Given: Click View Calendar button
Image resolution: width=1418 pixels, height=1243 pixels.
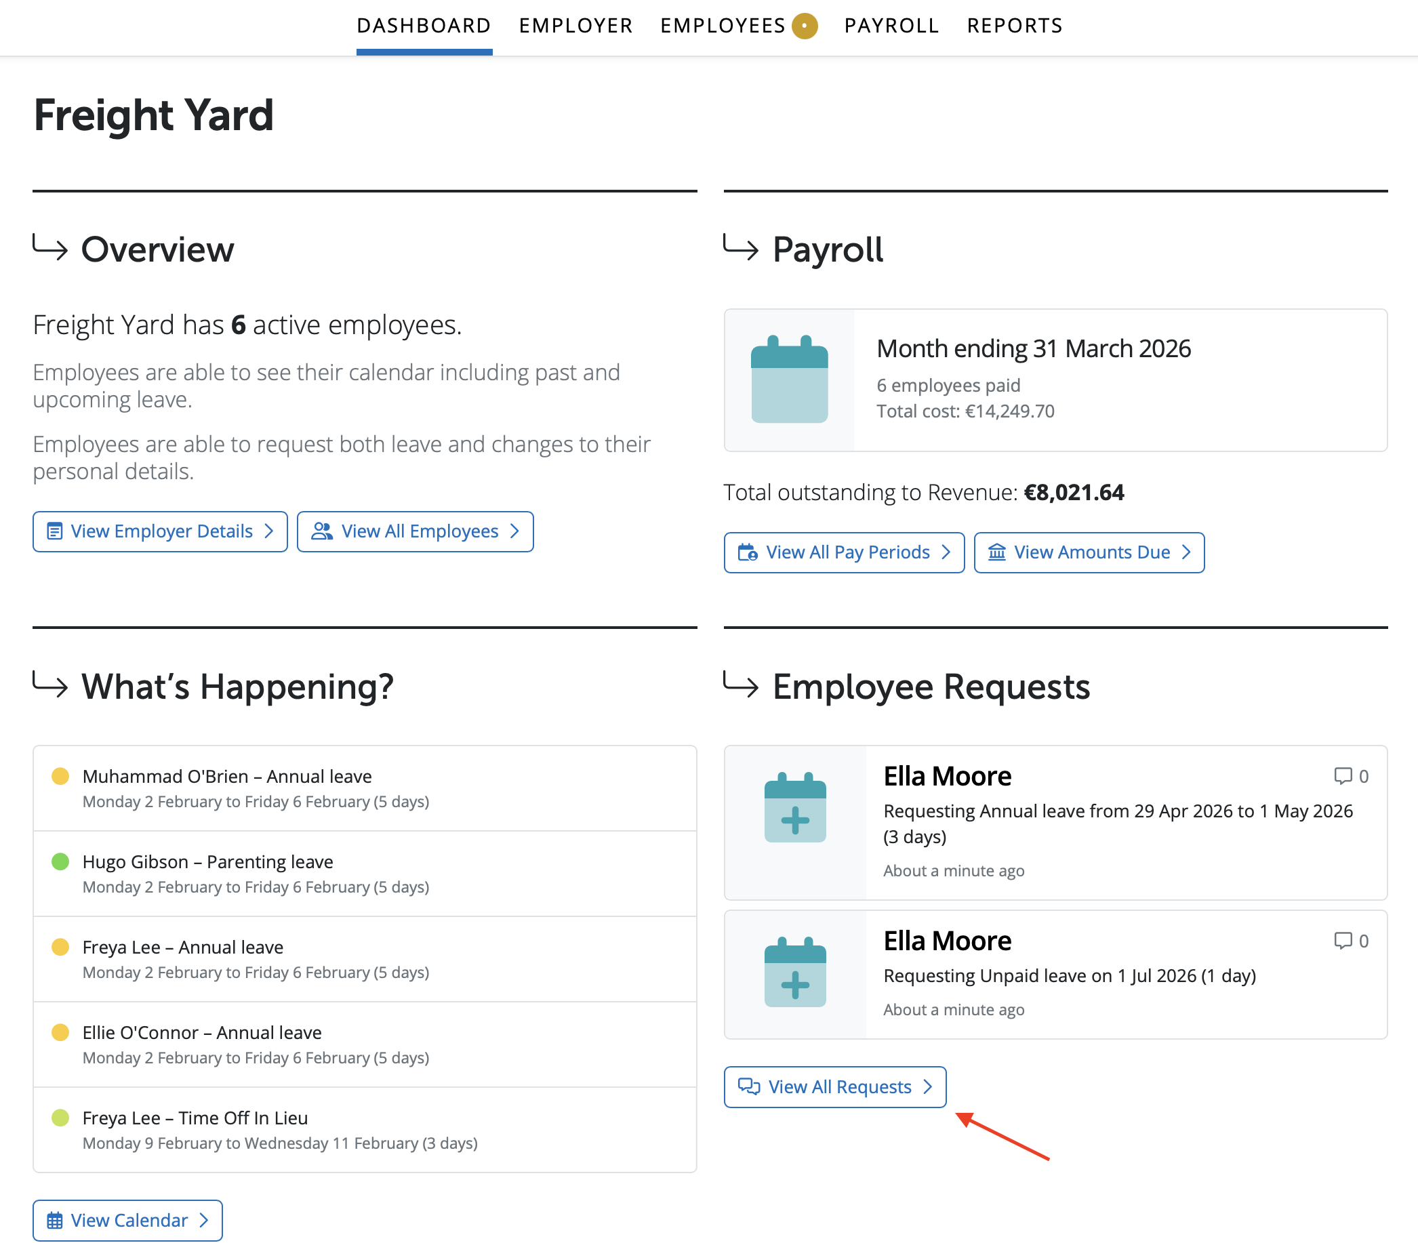Looking at the screenshot, I should 127,1219.
